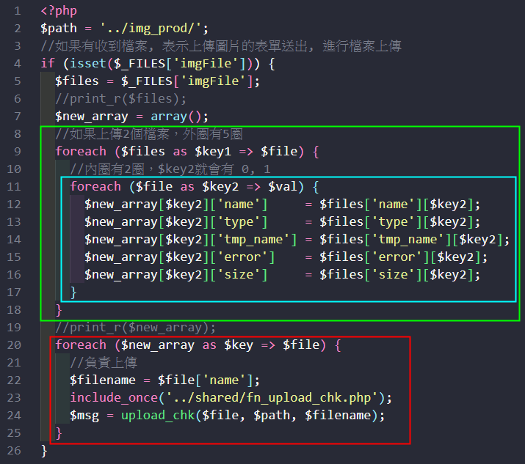The image size is (525, 464).
Task: Click the commented print_r($new_array) line
Action: pyautogui.click(x=136, y=327)
